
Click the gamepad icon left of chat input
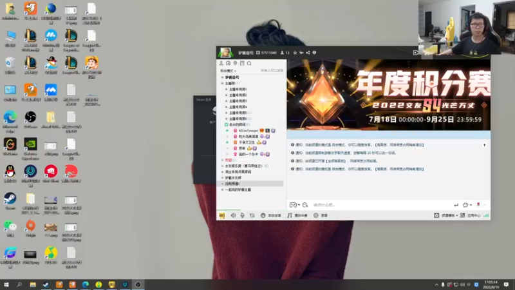click(x=293, y=205)
